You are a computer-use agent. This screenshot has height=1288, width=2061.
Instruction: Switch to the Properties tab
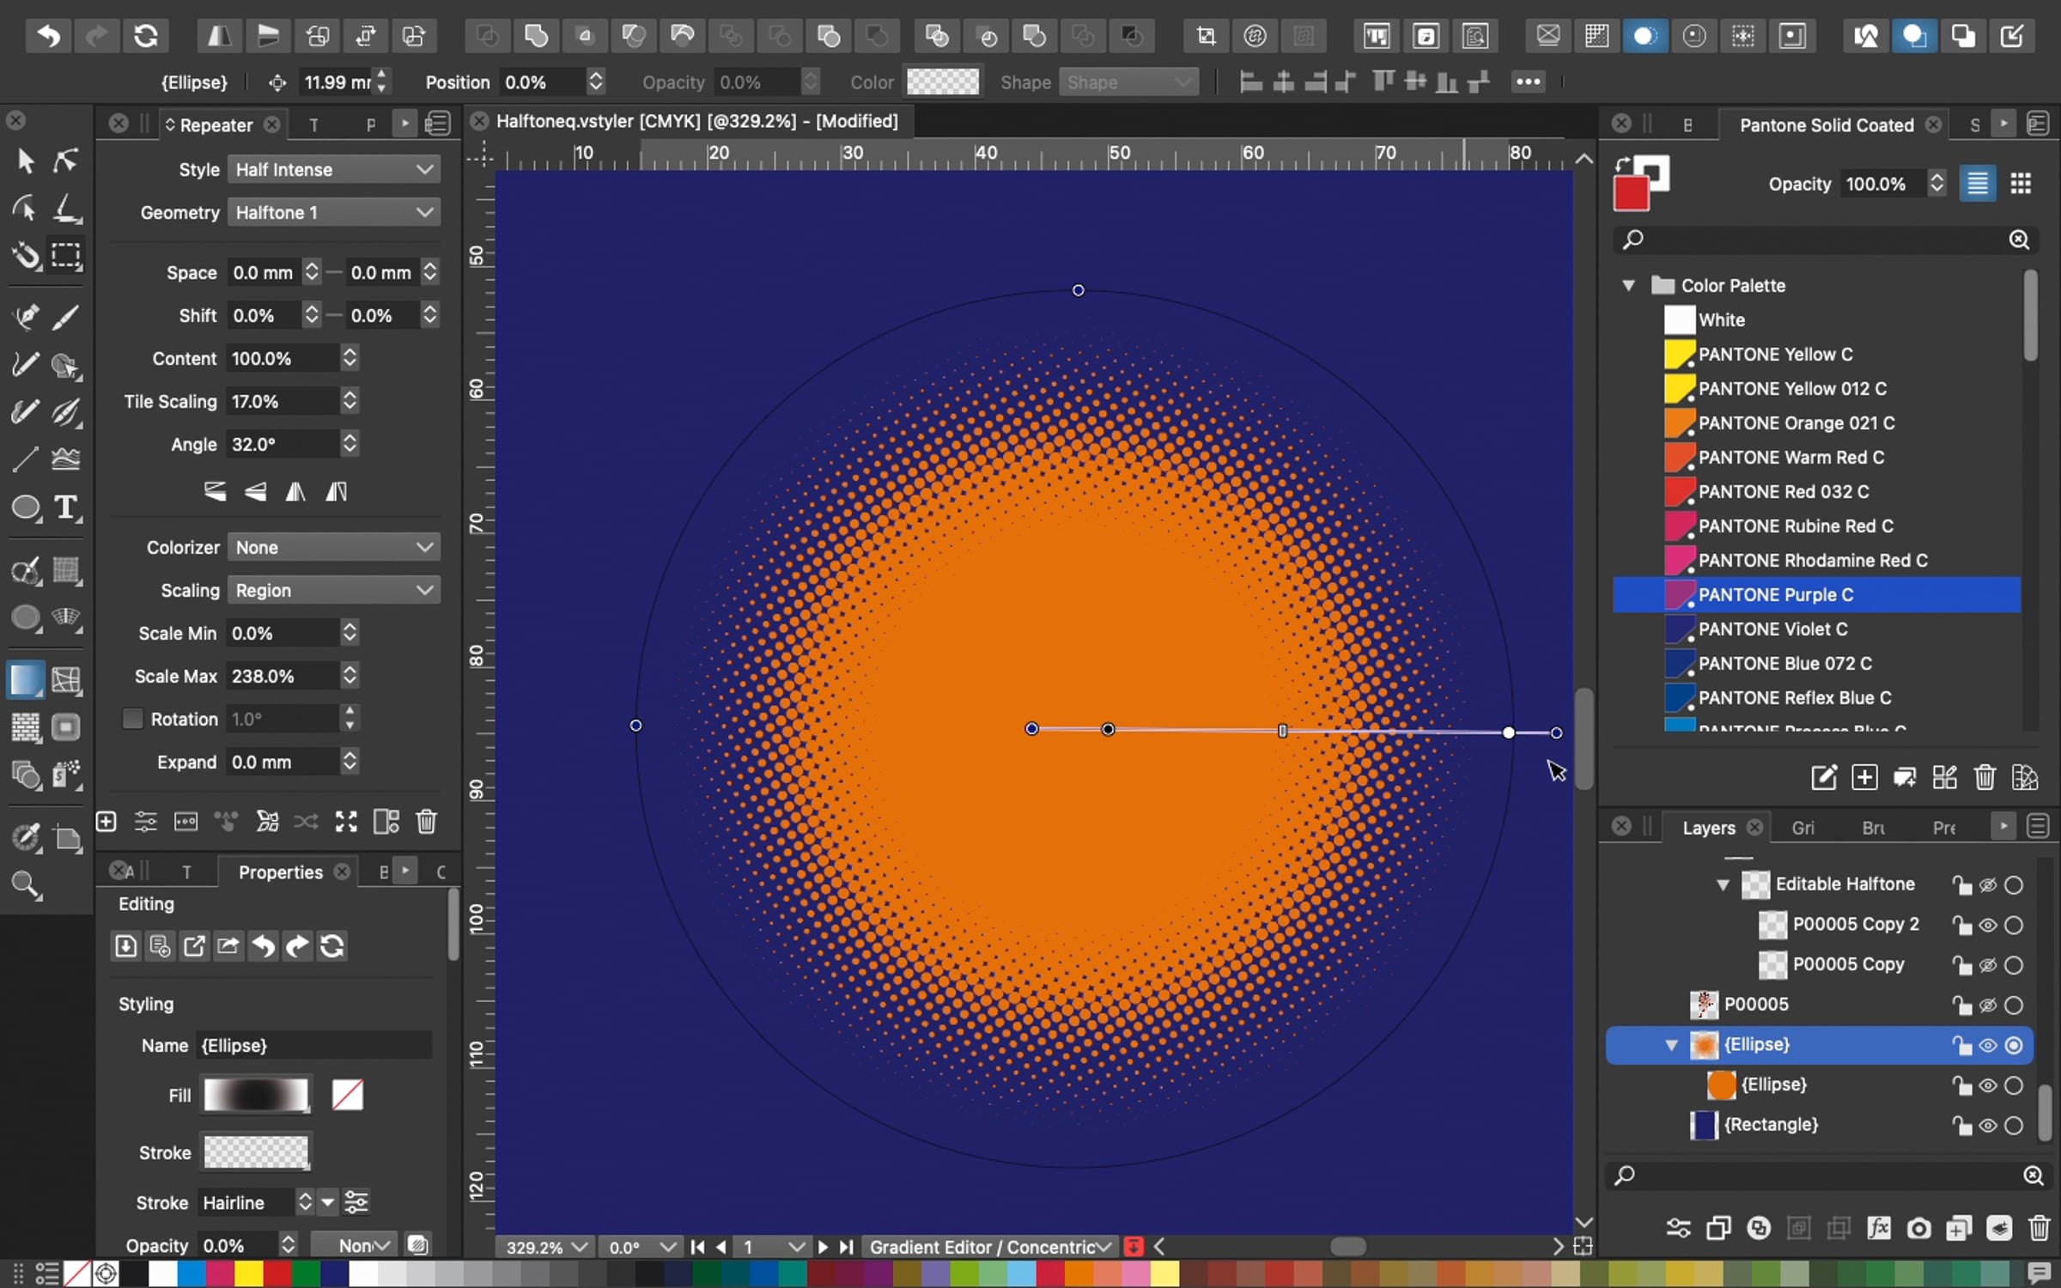click(280, 872)
